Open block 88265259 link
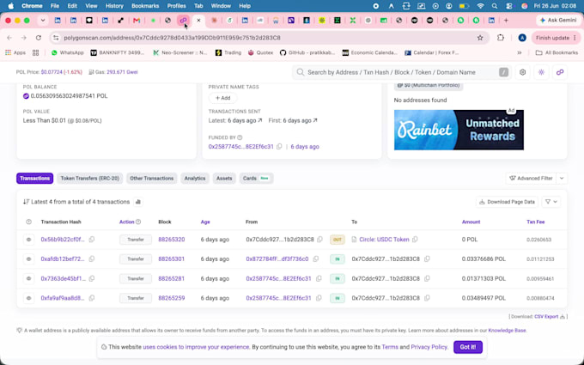Screen dimensions: 584x365 point(171,298)
